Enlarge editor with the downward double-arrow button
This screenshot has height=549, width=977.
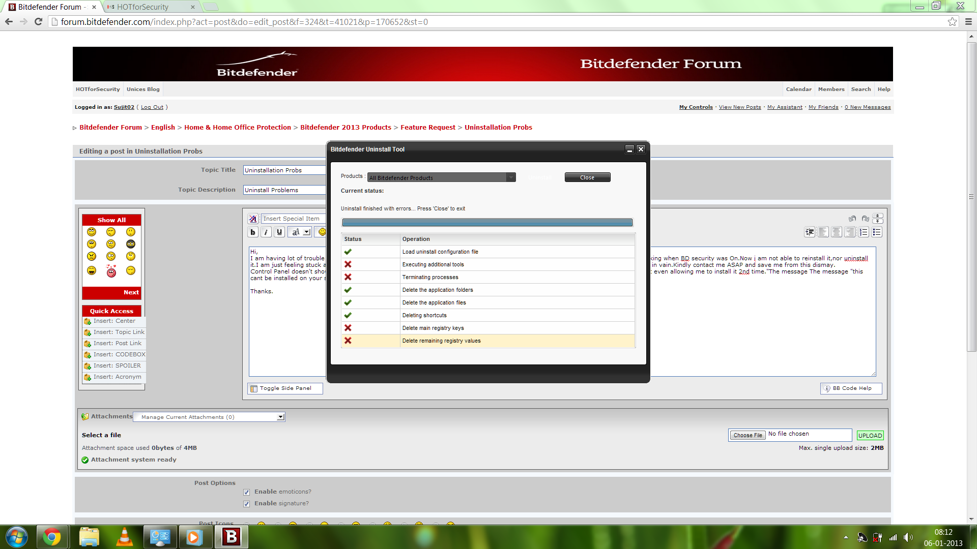pyautogui.click(x=878, y=221)
